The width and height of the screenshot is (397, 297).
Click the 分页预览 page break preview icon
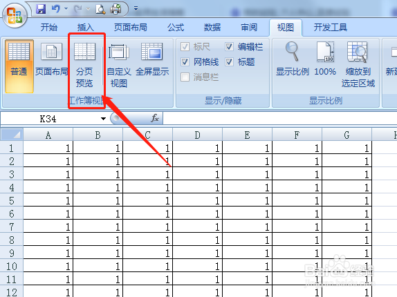coord(84,52)
